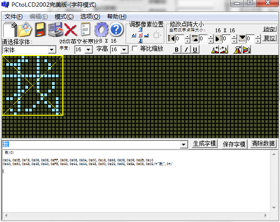This screenshot has height=222, width=280.
Task: Shift pixels up with the up arrow
Action: 140,29
